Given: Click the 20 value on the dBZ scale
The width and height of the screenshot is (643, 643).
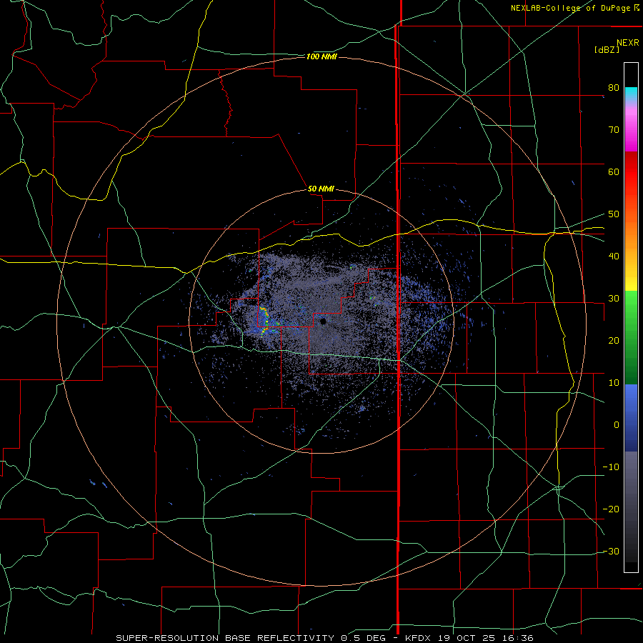Looking at the screenshot, I should tap(614, 341).
